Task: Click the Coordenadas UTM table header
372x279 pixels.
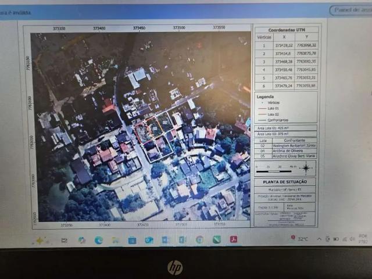Action: pyautogui.click(x=286, y=29)
